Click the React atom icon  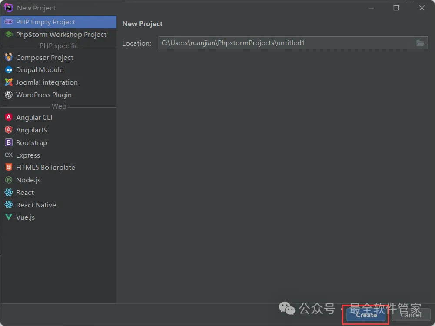9,192
